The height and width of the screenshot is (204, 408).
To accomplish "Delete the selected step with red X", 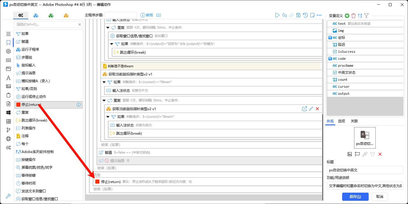I will pos(317,109).
